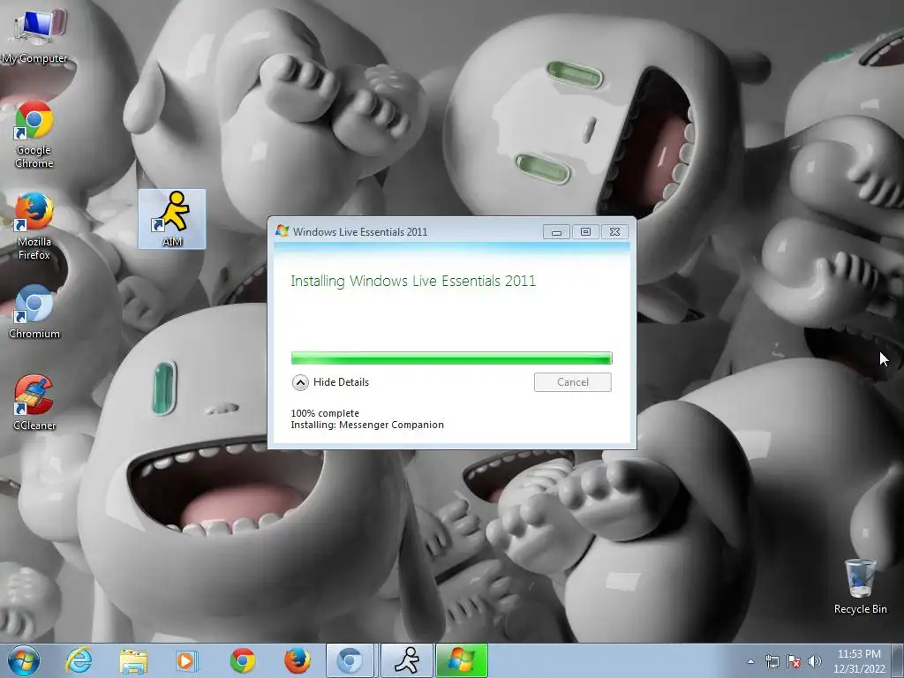904x678 pixels.
Task: Open the My Computer desktop icon
Action: [34, 34]
